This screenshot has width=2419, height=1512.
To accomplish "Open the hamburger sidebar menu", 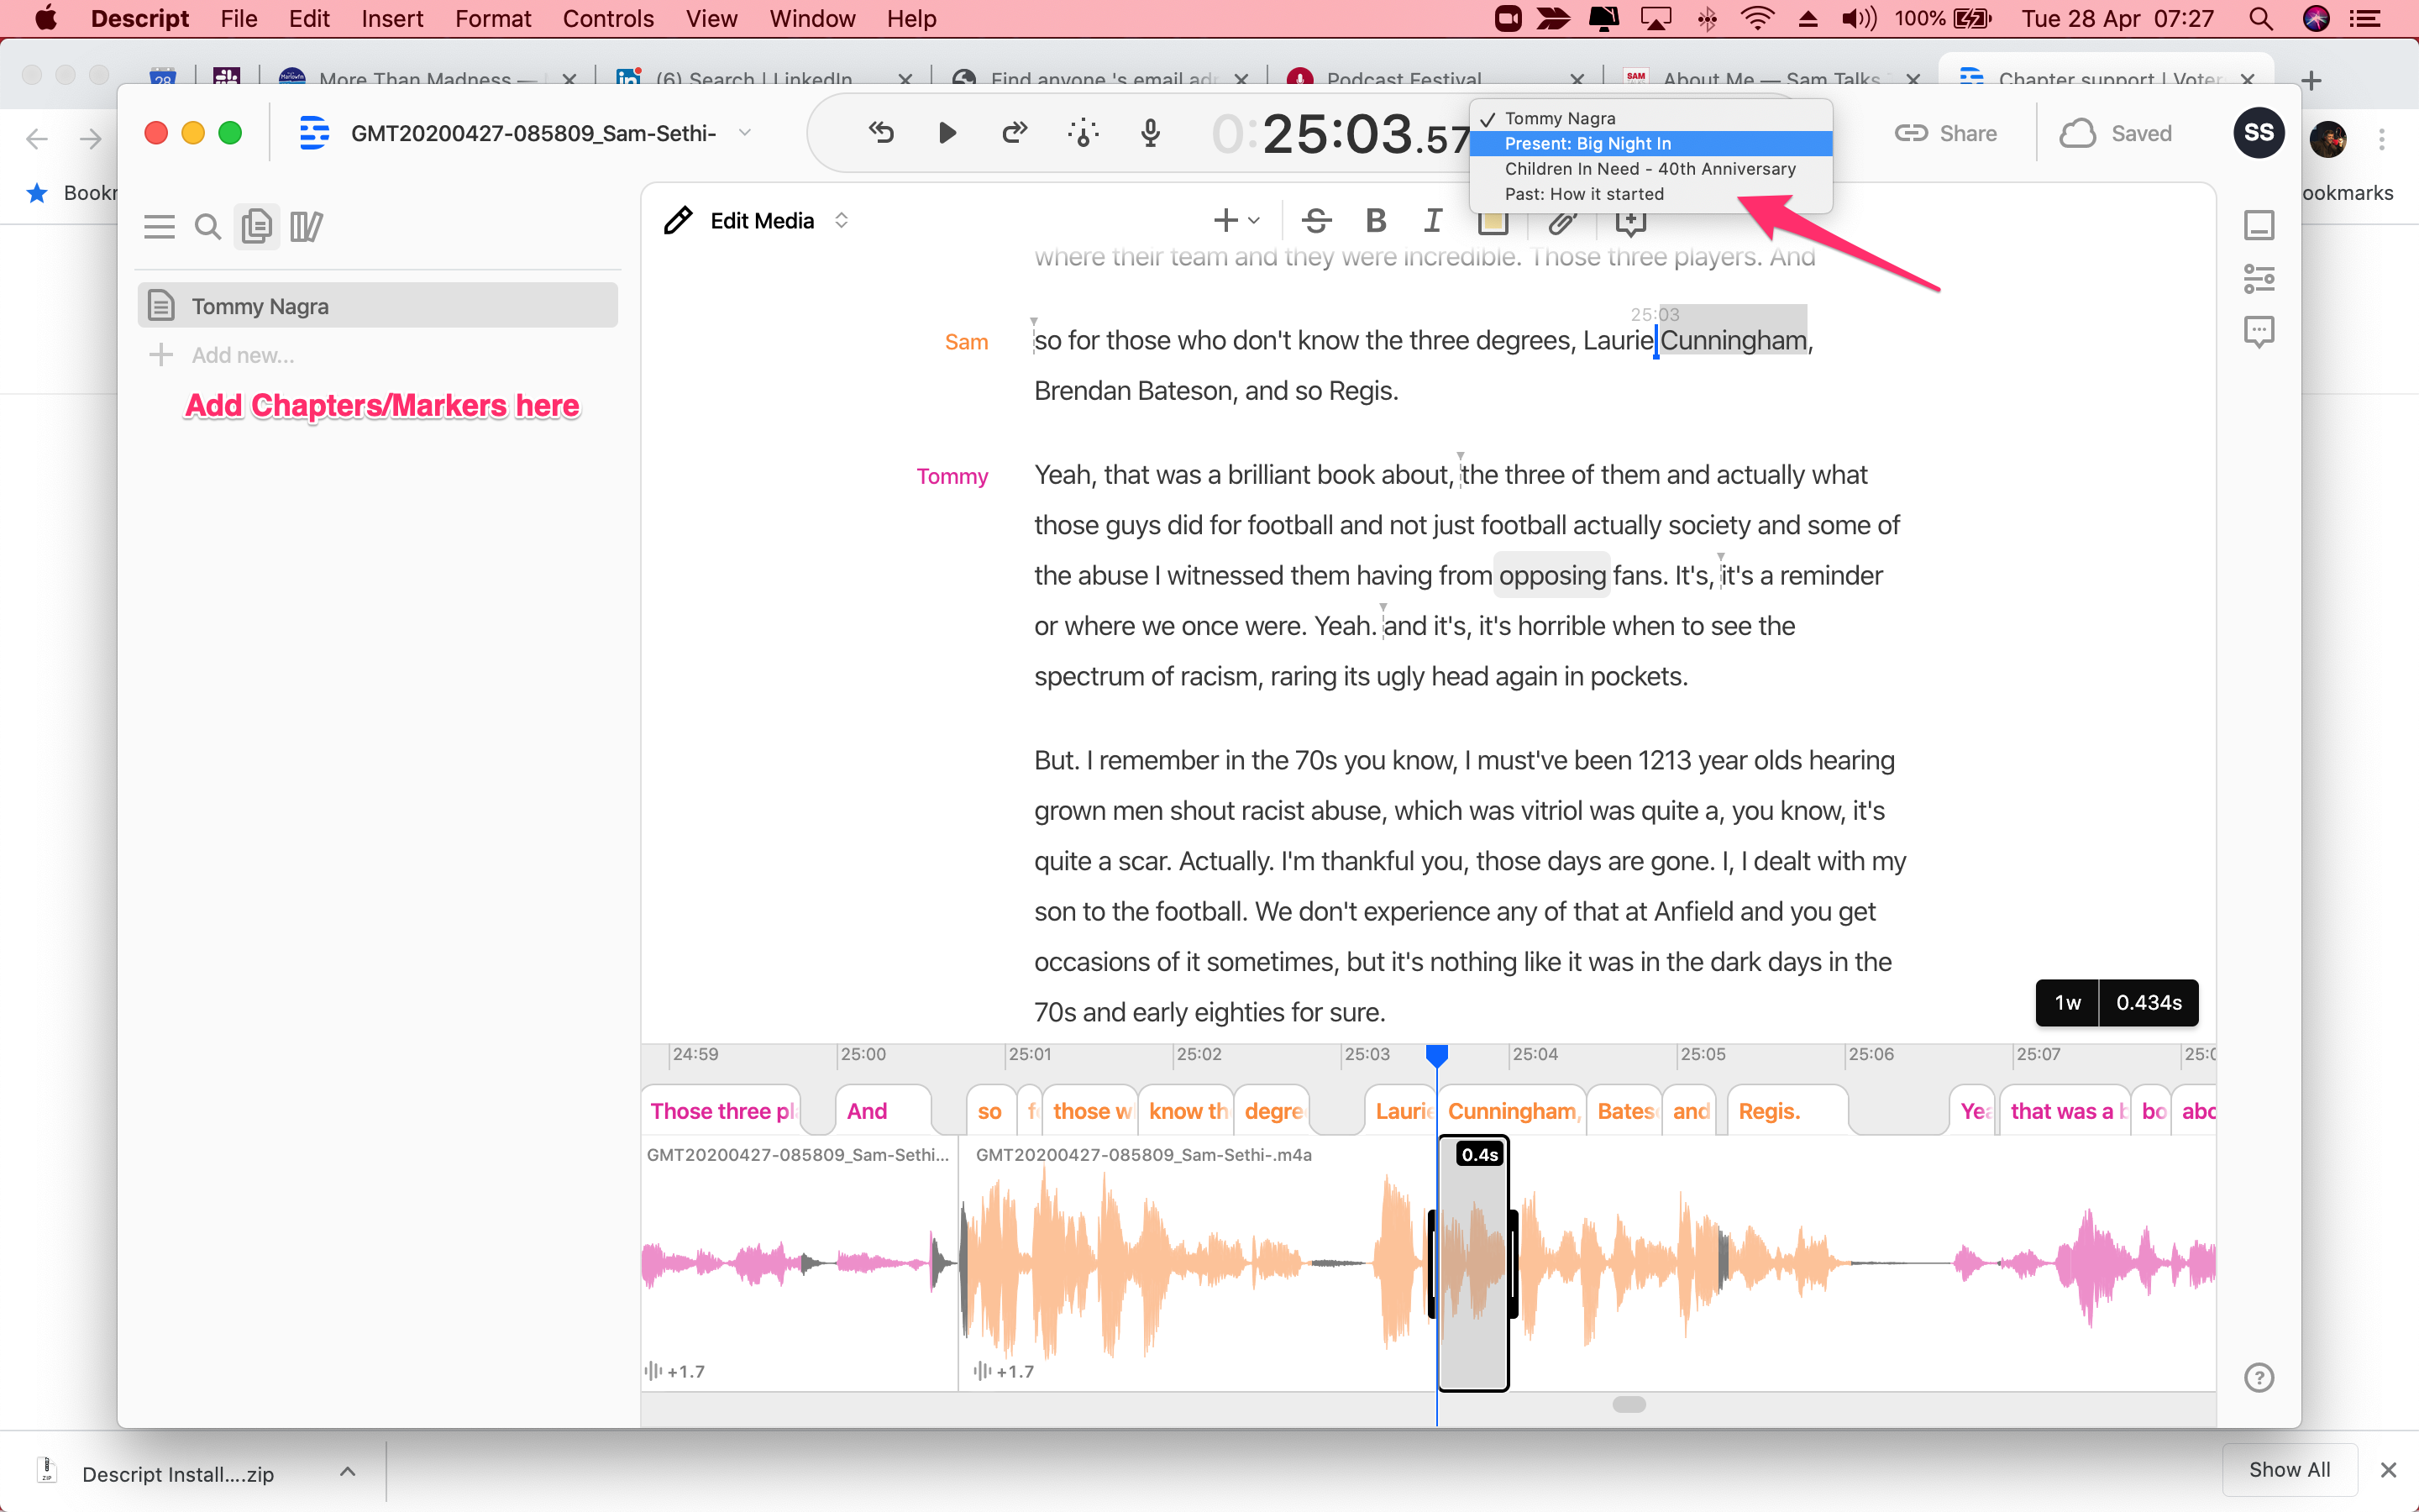I will click(x=159, y=227).
